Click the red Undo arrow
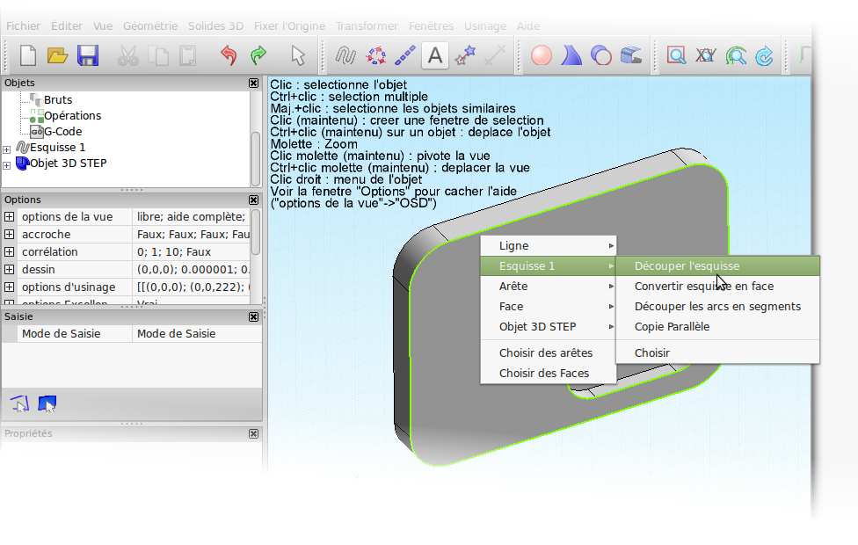858x545 pixels. point(229,56)
